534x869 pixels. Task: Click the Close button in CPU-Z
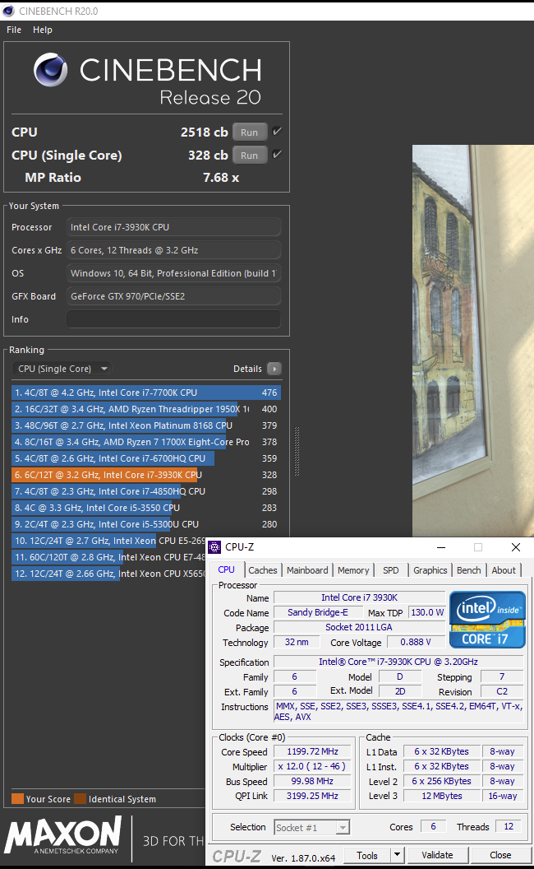point(500,855)
